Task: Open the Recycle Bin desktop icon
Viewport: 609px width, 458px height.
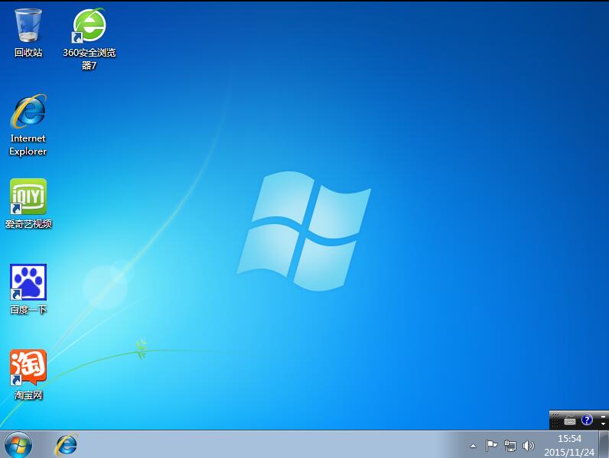Action: 28,28
